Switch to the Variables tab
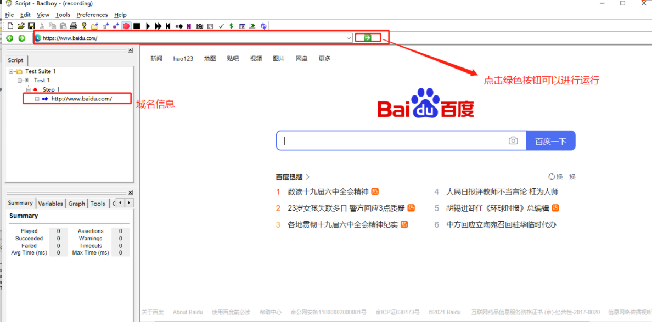This screenshot has width=652, height=322. [x=50, y=203]
